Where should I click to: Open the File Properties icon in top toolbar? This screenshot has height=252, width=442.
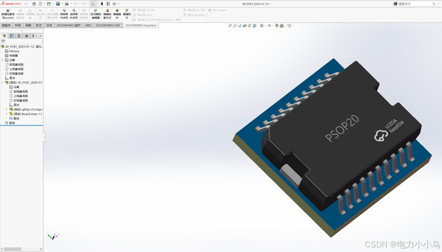click(108, 4)
